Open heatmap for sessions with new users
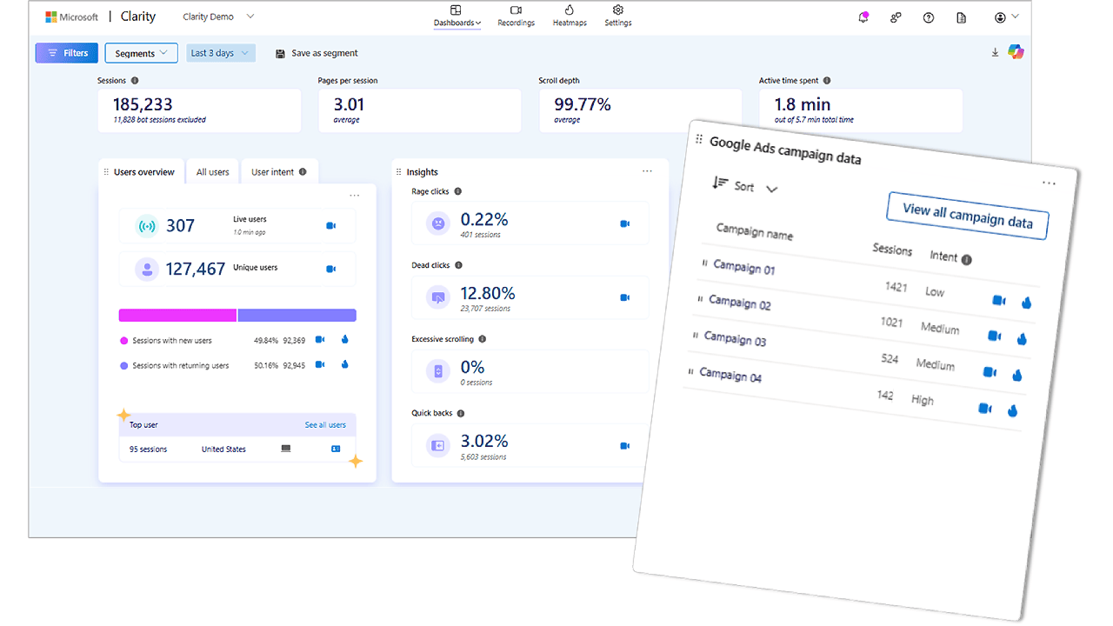1113x626 pixels. coord(345,339)
